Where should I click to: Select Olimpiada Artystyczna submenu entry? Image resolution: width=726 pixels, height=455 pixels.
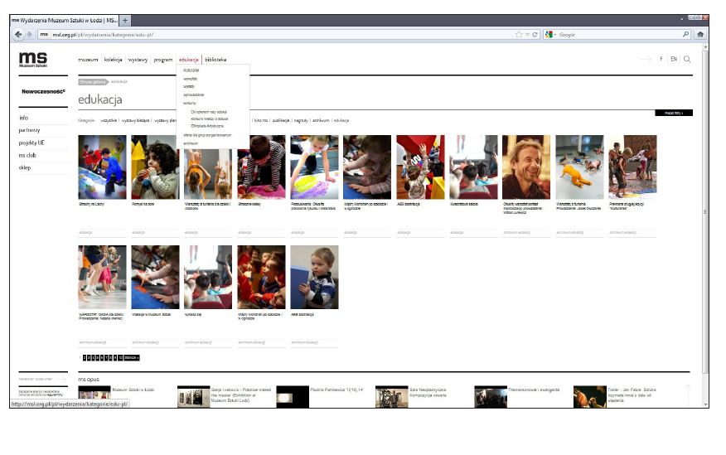point(207,126)
